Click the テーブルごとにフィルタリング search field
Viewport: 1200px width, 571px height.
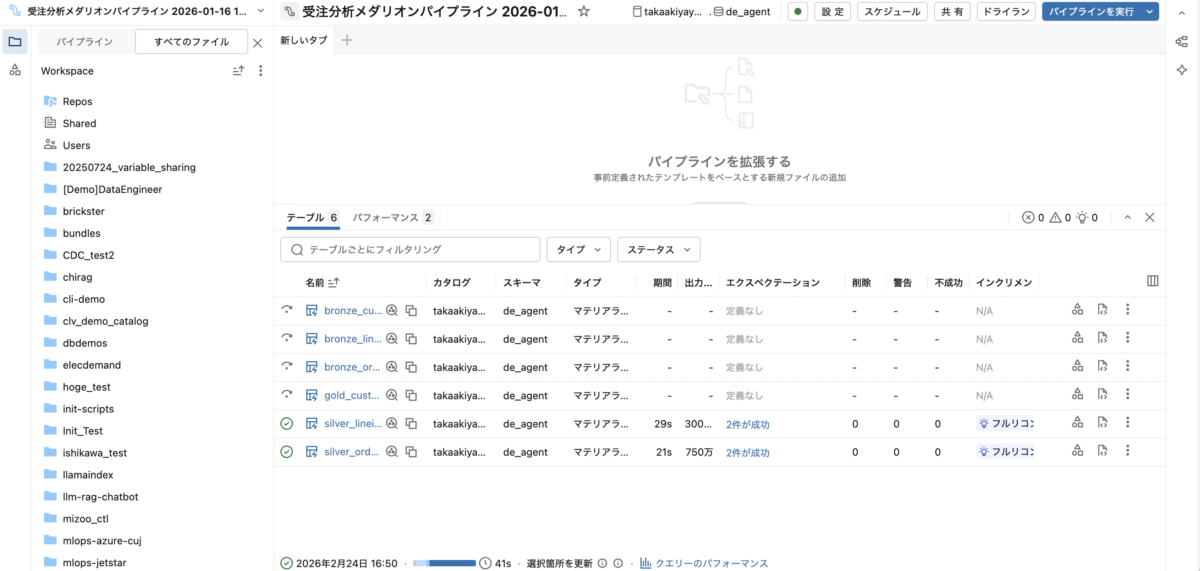[x=410, y=249]
